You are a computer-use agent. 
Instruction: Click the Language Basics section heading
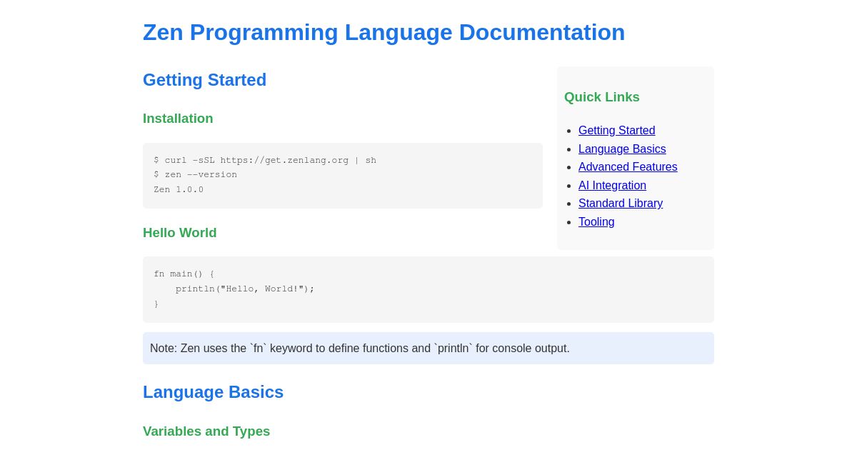(x=213, y=391)
